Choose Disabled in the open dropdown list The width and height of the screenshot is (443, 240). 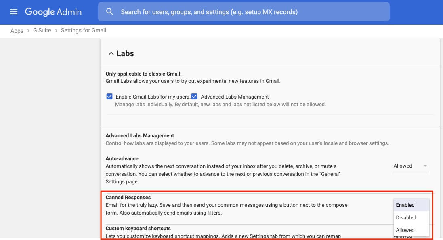pyautogui.click(x=406, y=217)
